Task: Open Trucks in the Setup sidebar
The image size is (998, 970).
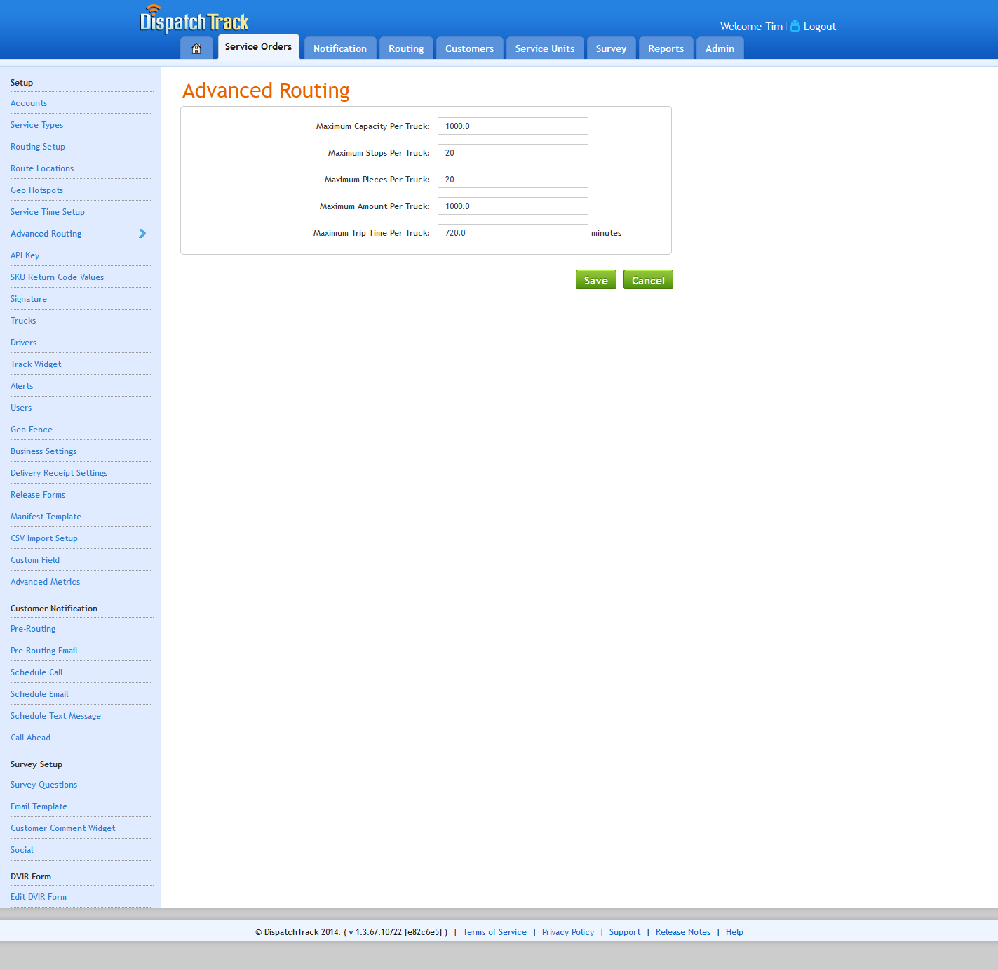Action: coord(23,321)
